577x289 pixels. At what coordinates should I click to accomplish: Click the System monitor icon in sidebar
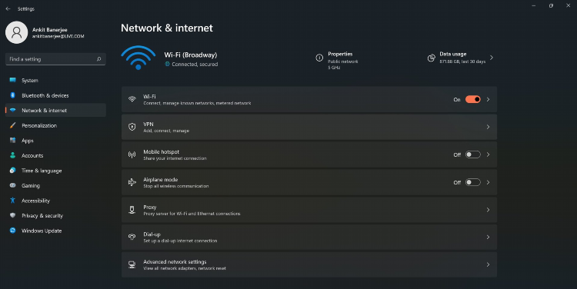click(13, 80)
